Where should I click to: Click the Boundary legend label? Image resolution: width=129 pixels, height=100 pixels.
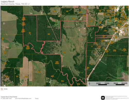(x=6, y=89)
